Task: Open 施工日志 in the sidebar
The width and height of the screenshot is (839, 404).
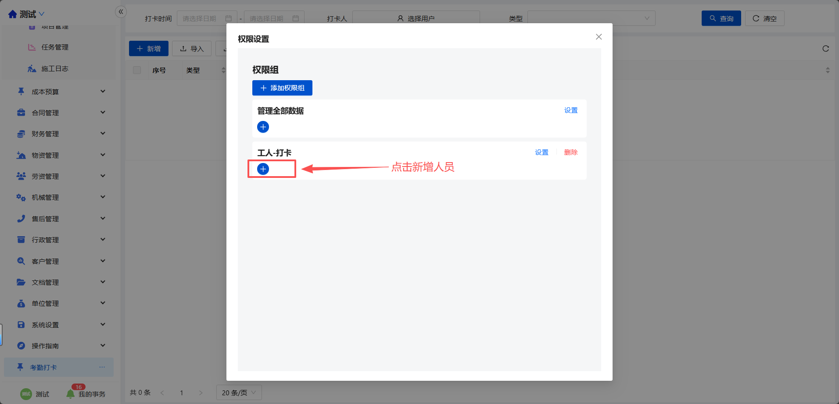Action: tap(55, 69)
